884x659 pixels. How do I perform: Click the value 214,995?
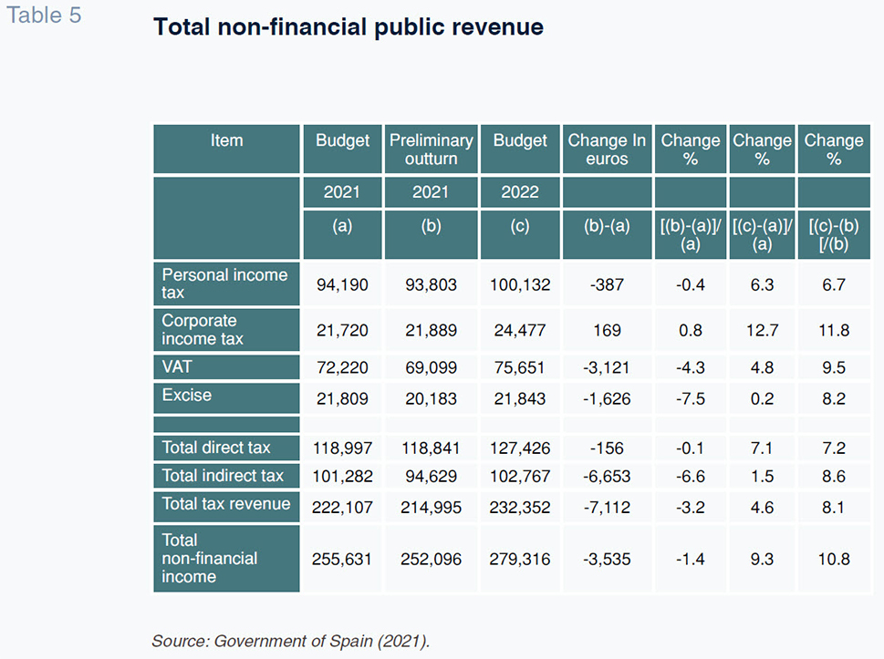point(432,508)
